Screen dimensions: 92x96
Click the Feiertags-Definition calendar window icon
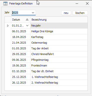[x=5, y=3]
